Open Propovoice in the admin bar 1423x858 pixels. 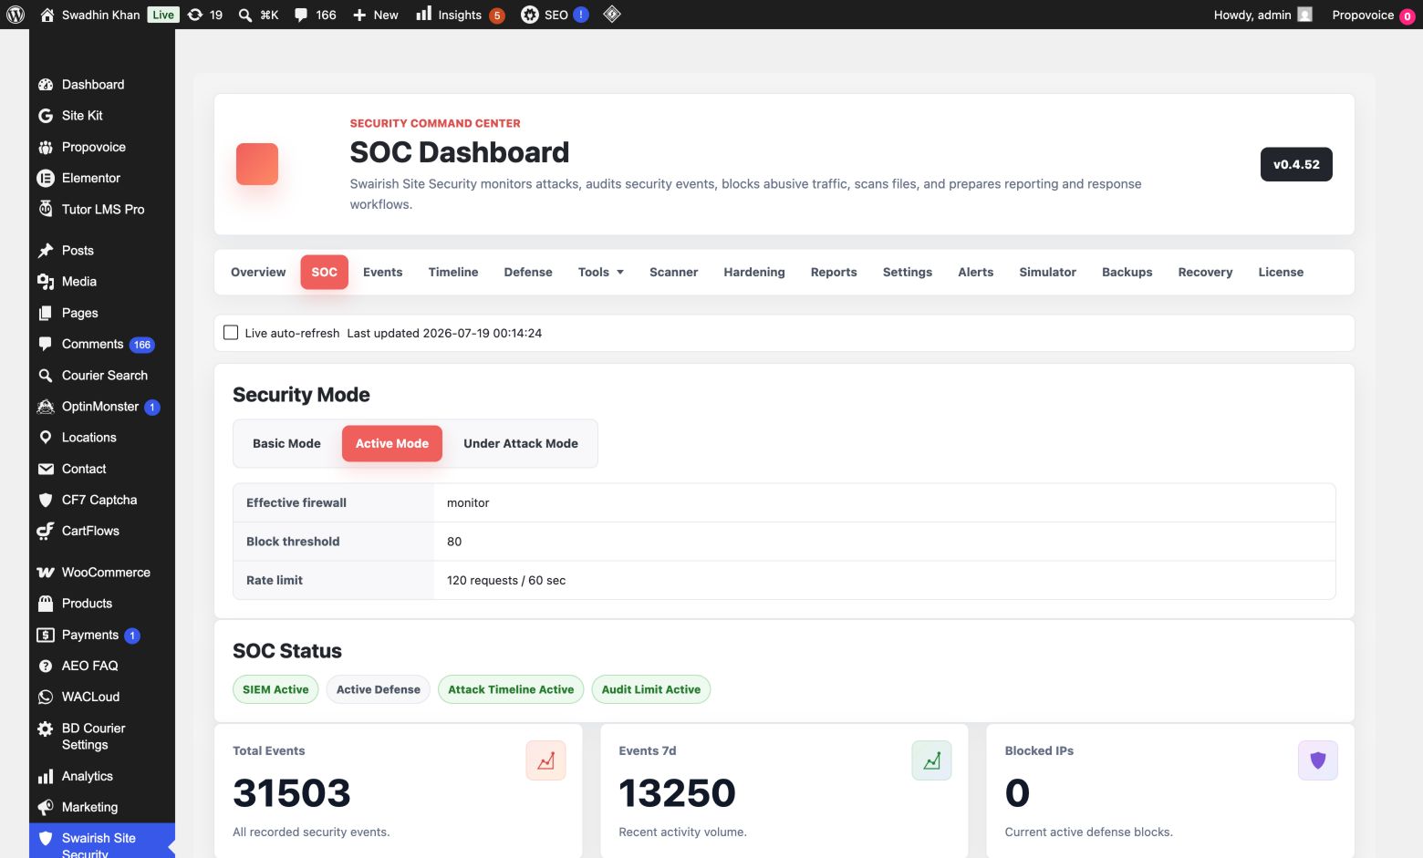click(x=1374, y=15)
